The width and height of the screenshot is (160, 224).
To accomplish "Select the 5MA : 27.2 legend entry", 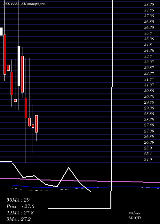I will (19, 219).
